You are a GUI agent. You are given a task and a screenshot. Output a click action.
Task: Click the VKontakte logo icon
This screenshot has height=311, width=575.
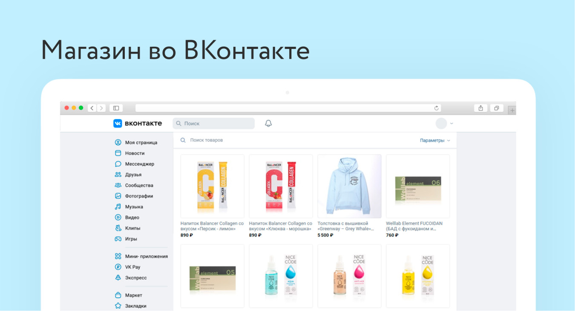click(118, 123)
